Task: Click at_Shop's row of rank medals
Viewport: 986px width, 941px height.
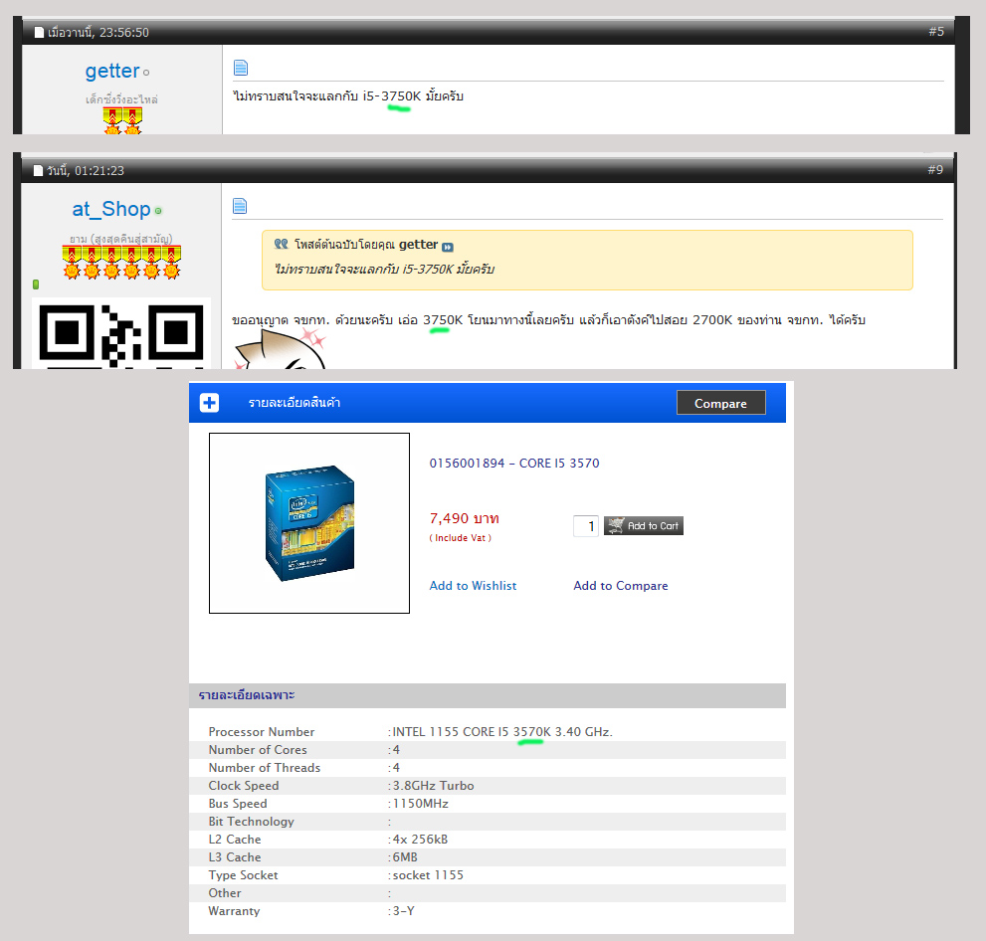Action: [x=121, y=263]
